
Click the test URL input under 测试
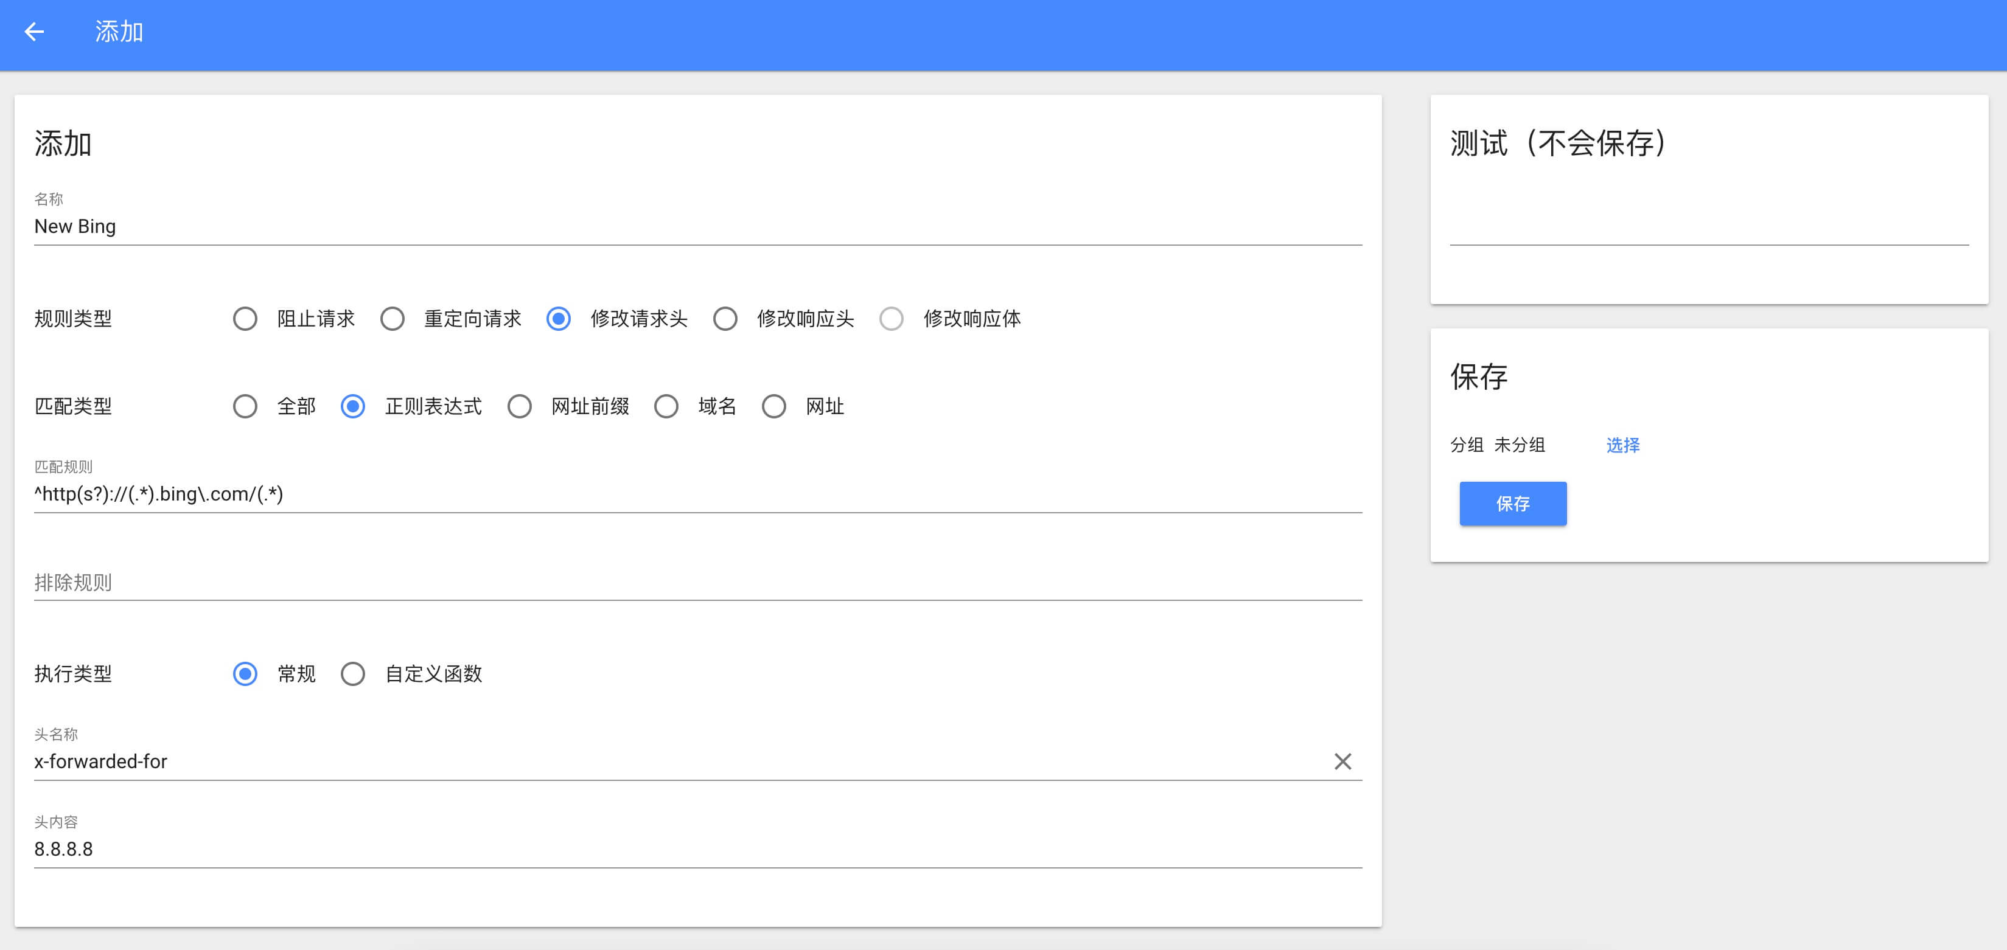click(x=1708, y=228)
